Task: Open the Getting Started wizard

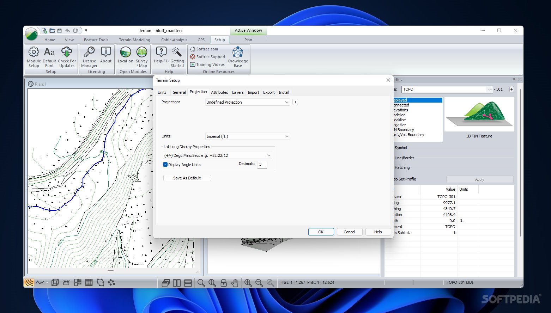Action: 177,57
